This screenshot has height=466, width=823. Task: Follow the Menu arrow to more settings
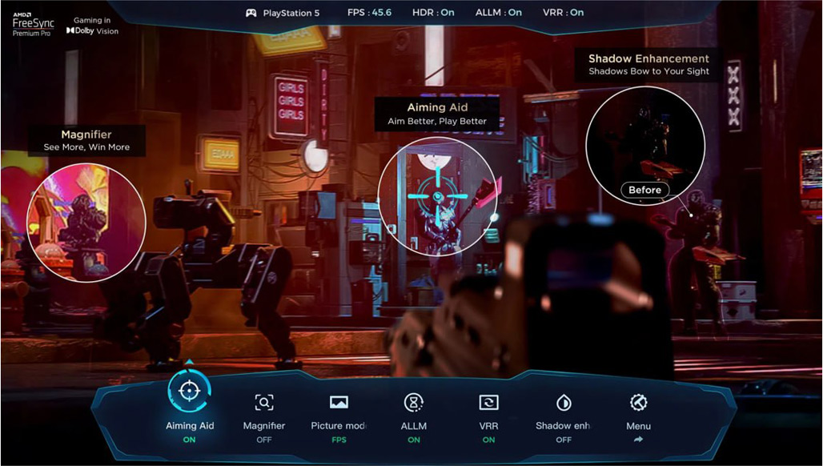(638, 440)
